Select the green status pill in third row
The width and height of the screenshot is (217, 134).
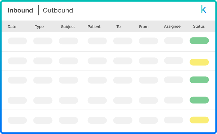tap(199, 80)
